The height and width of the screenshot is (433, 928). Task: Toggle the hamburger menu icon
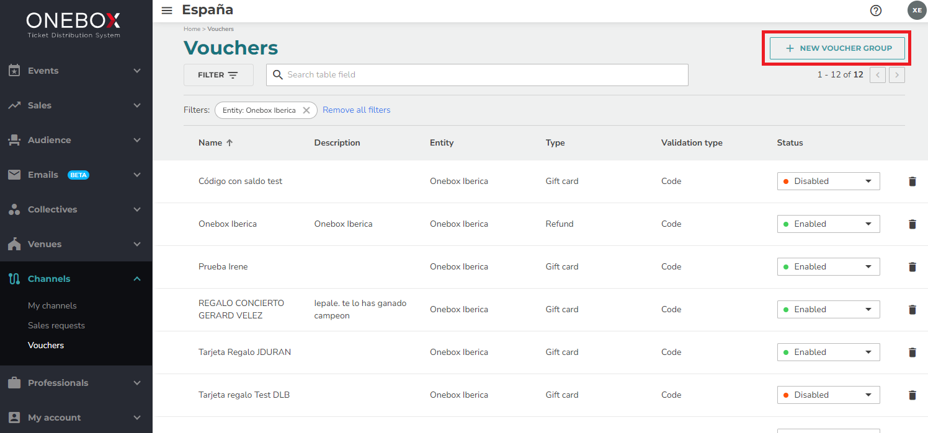click(x=167, y=11)
